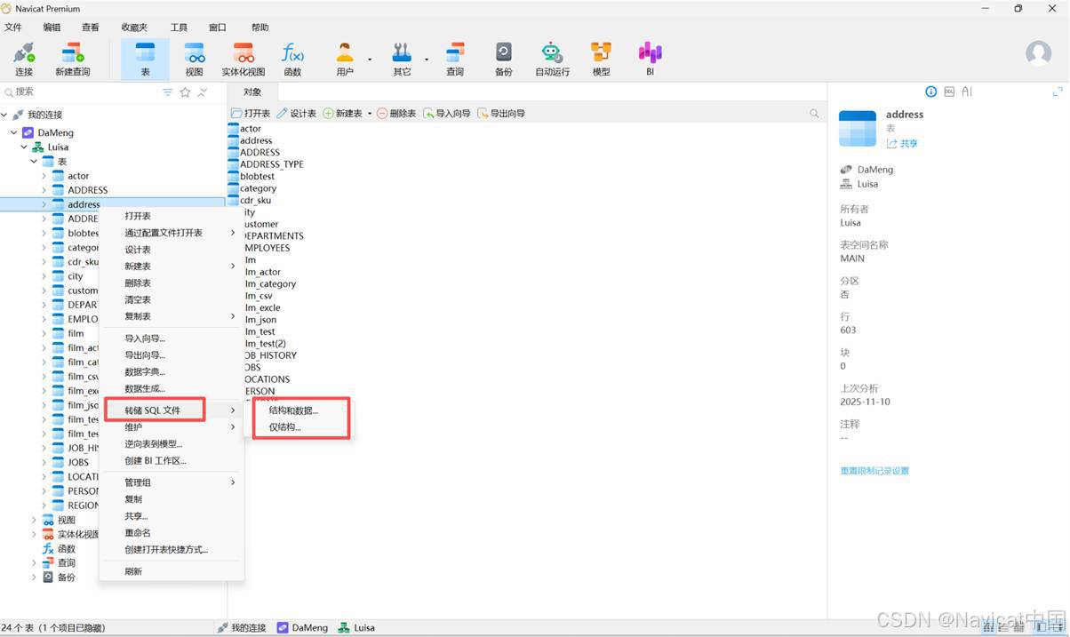Click 导入向导 in the object toolbar
Image resolution: width=1070 pixels, height=637 pixels.
tap(447, 114)
